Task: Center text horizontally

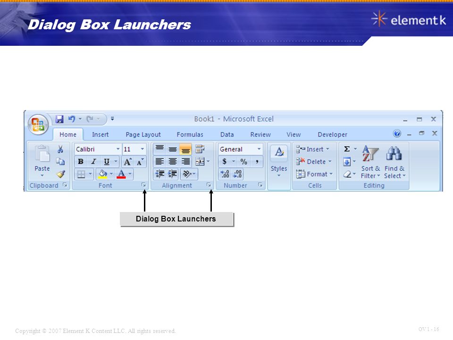Action: click(x=173, y=161)
